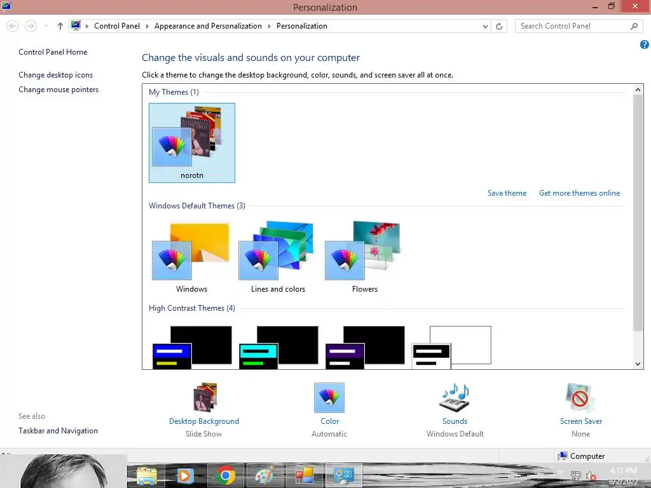Open Change mouse pointers
Screen dimensions: 651x488
(x=58, y=89)
